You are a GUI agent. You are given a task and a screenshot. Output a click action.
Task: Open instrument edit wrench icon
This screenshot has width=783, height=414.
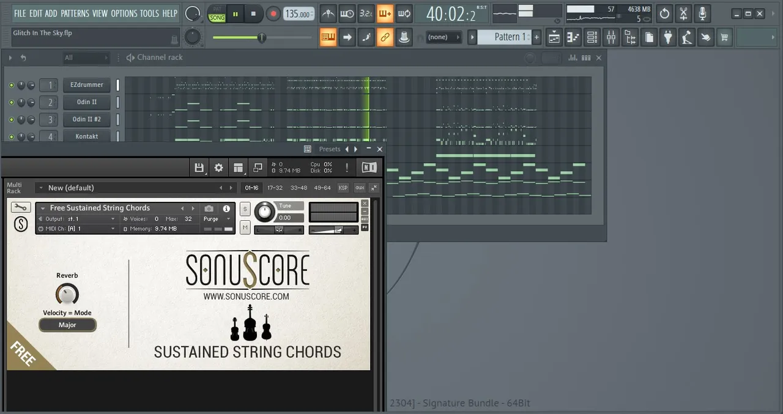tap(21, 207)
